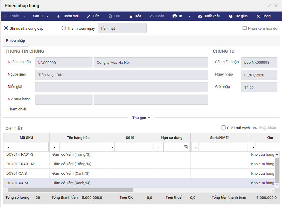The height and width of the screenshot is (207, 282).
Task: Open Serial/IMEI filter operator button
Action: (195, 147)
